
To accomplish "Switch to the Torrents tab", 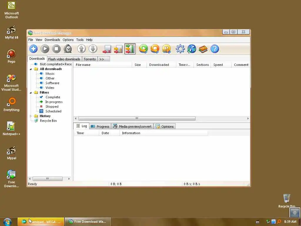I will point(90,59).
